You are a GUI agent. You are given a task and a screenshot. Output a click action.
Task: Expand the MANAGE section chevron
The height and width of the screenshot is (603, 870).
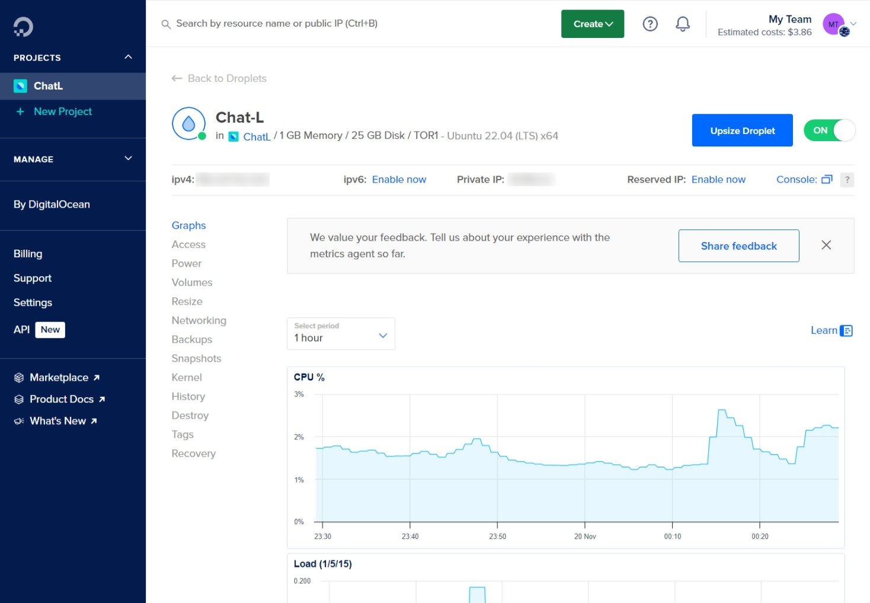[x=128, y=158]
